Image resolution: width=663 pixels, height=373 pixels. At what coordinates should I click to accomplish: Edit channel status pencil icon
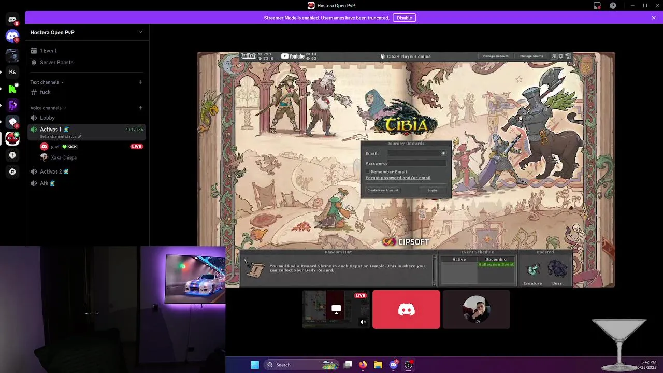(80, 136)
